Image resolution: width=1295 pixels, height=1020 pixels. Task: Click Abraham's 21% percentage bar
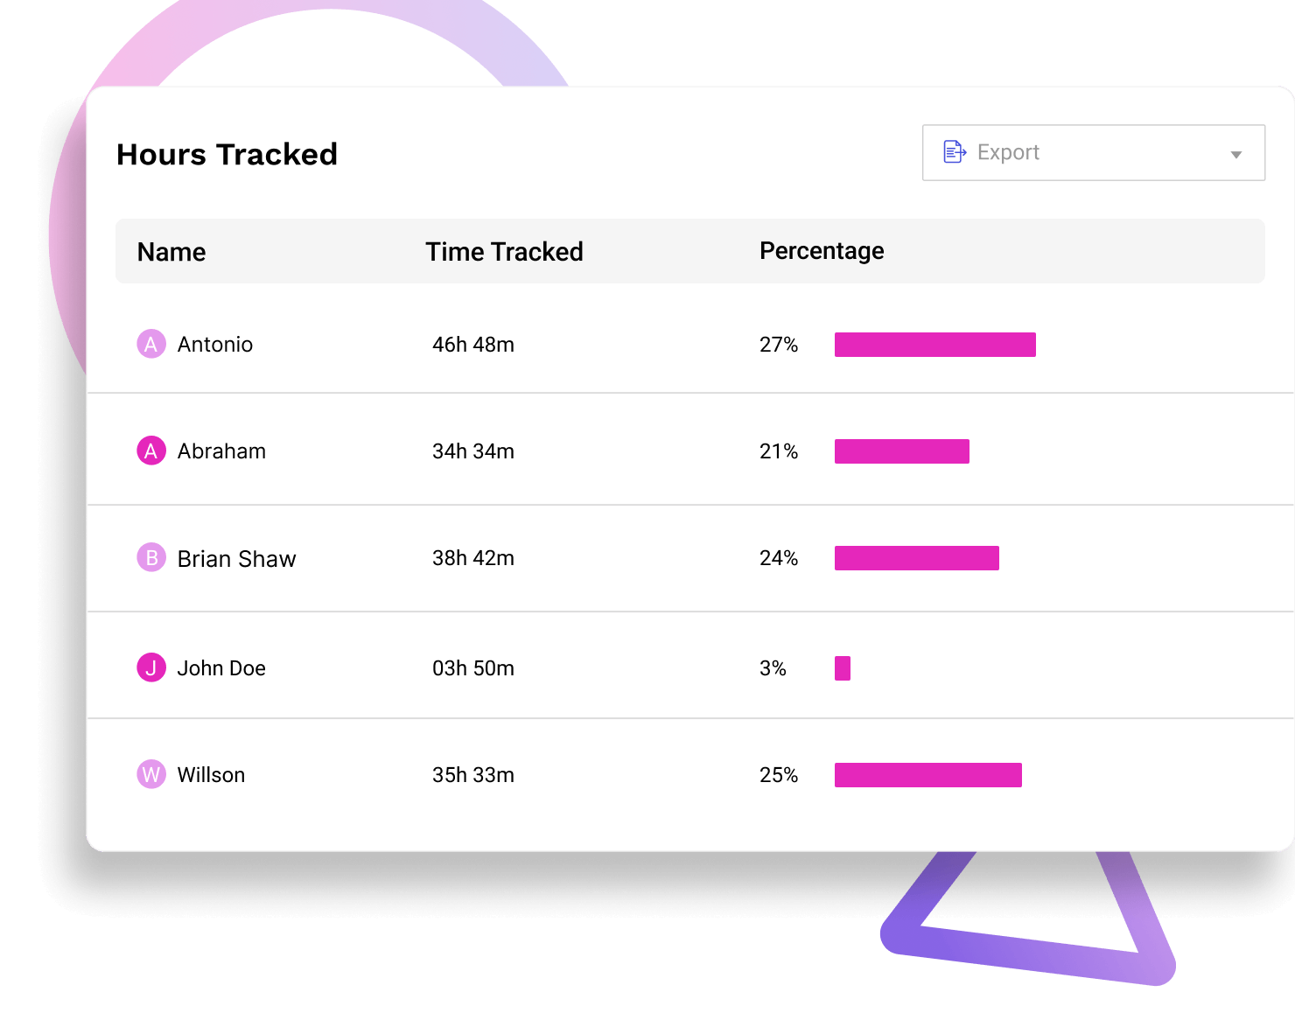(x=901, y=451)
